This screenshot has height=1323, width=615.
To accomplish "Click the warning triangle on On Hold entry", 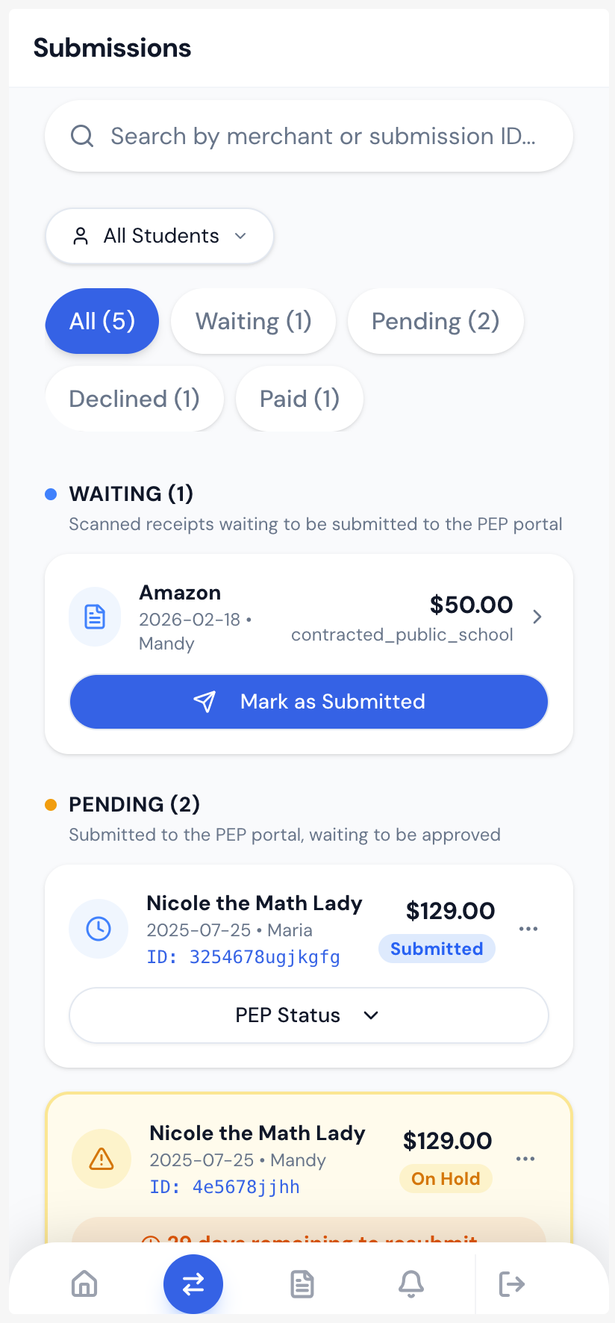I will point(102,1159).
